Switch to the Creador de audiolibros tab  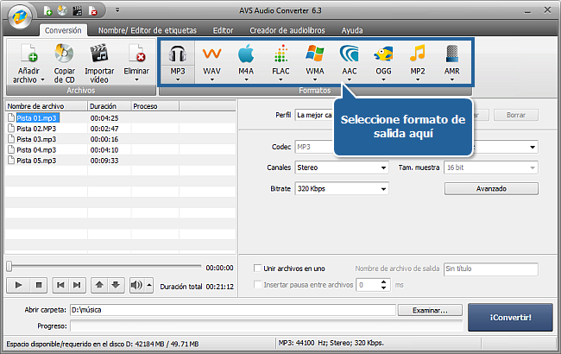(286, 29)
